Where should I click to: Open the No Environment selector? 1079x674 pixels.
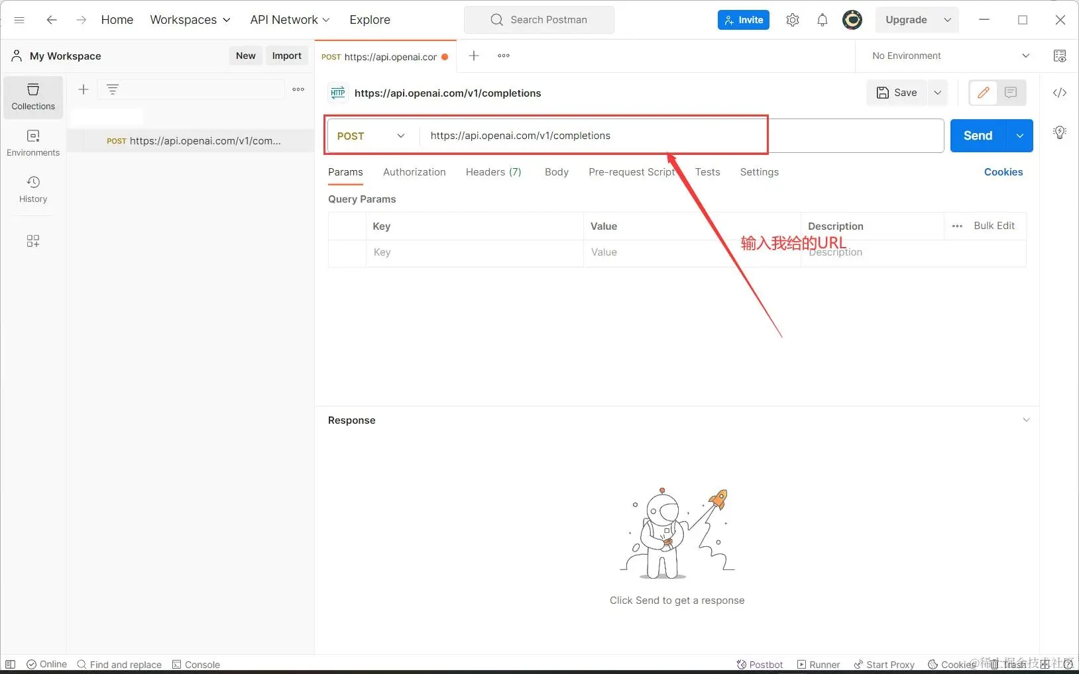point(950,56)
